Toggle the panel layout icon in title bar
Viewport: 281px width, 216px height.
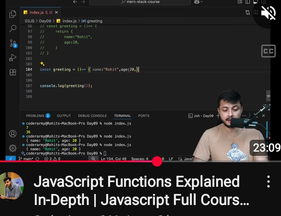tap(256, 2)
